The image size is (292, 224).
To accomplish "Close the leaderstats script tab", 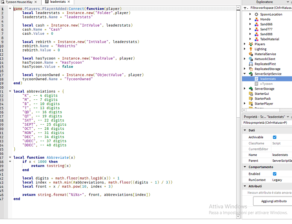I will tap(68, 2).
